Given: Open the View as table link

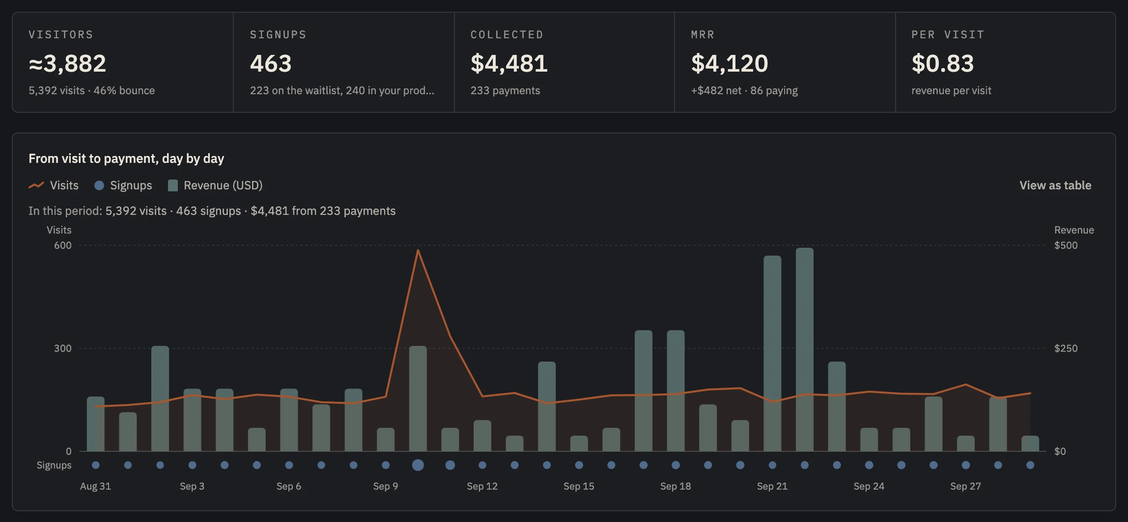Looking at the screenshot, I should point(1055,185).
